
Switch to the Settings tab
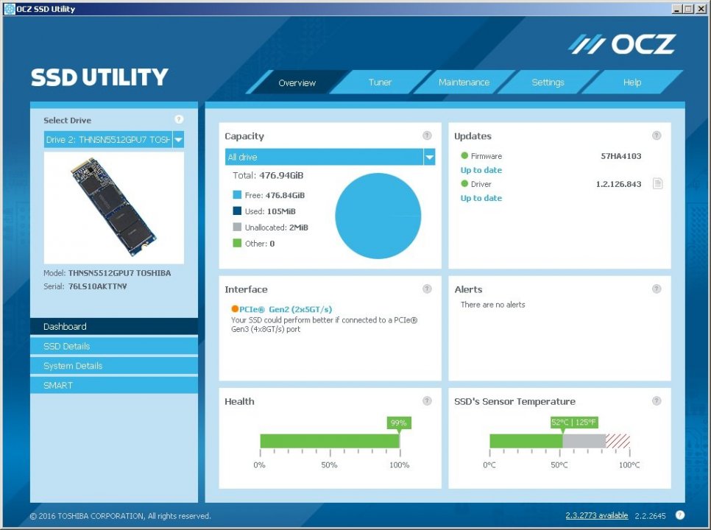click(548, 82)
